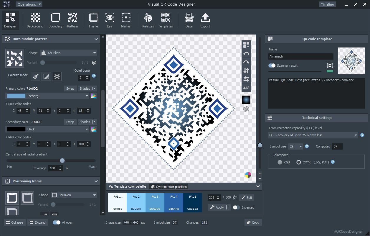Image resolution: width=370 pixels, height=236 pixels.
Task: Open the Palettes tool
Action: 148,20
